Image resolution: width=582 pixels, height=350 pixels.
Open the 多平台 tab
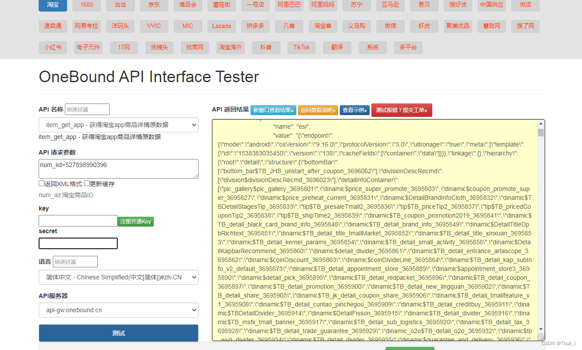[x=408, y=48]
